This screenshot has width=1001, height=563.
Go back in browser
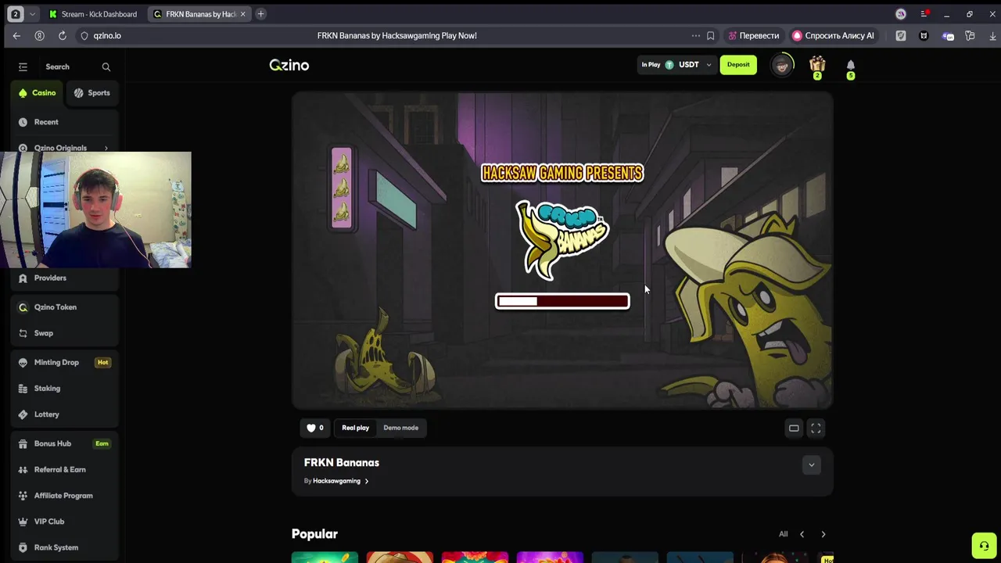[16, 35]
